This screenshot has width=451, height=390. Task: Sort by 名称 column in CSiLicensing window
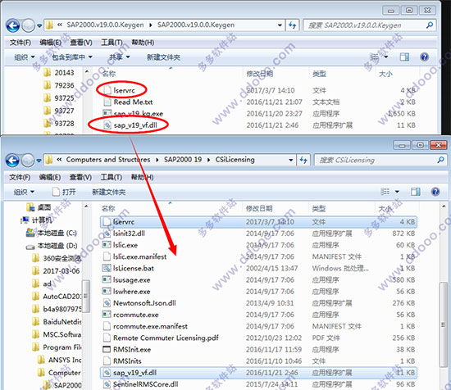108,208
